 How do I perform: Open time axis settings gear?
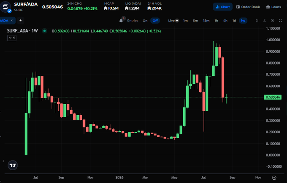pyautogui.click(x=274, y=178)
